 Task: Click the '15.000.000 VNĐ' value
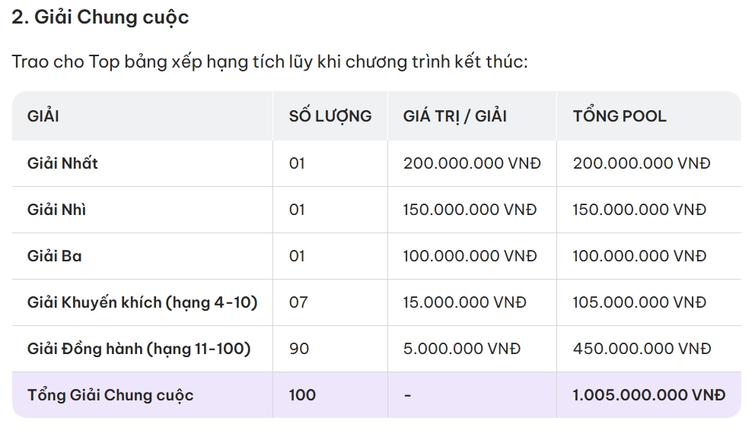click(x=465, y=302)
